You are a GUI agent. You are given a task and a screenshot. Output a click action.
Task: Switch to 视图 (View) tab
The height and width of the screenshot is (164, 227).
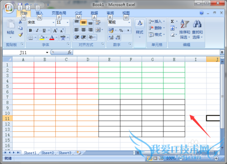pyautogui.click(x=126, y=13)
